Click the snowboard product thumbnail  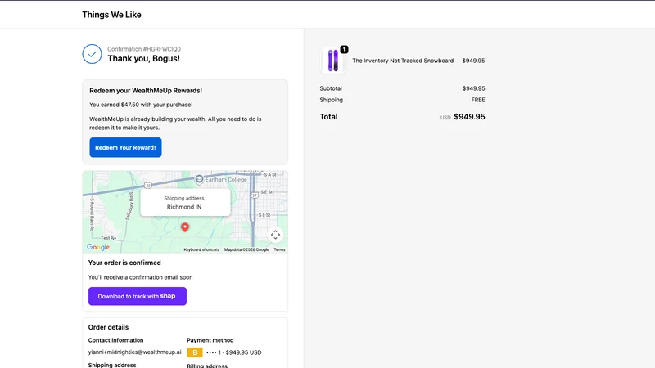(x=333, y=61)
